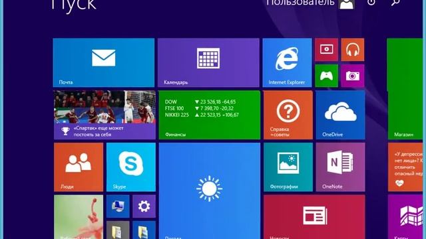Open the Погода weather sun tile

tap(210, 191)
